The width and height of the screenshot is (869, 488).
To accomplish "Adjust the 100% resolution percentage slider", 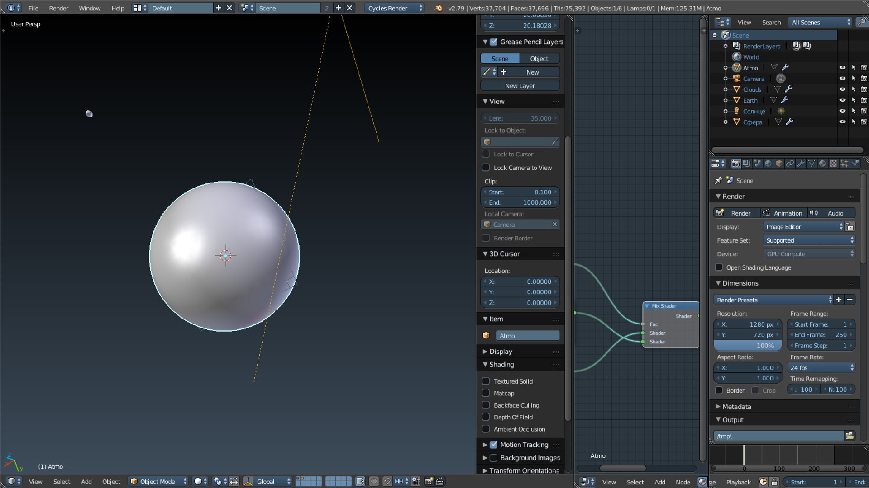I will (748, 346).
